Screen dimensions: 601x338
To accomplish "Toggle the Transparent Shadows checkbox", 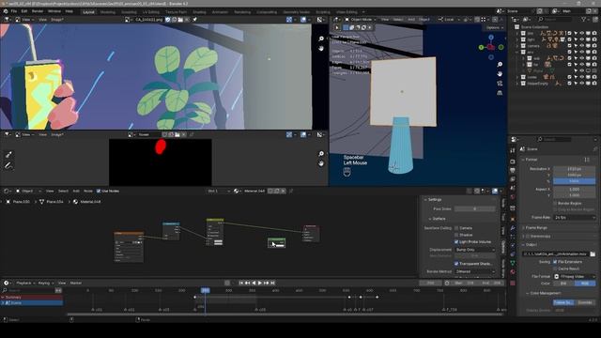I will point(456,264).
